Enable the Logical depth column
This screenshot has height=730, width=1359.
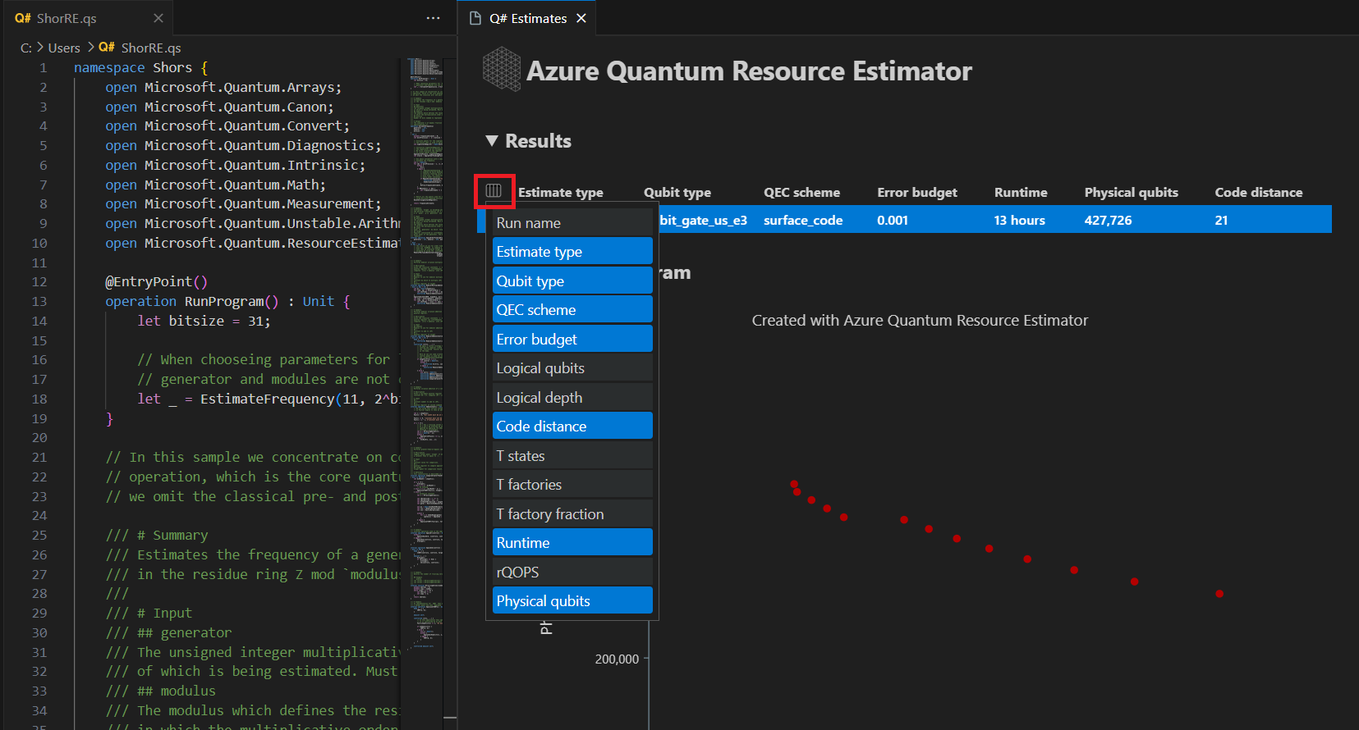pyautogui.click(x=572, y=398)
